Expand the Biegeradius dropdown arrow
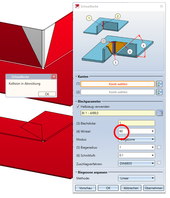The height and width of the screenshot is (198, 170). coord(153,147)
